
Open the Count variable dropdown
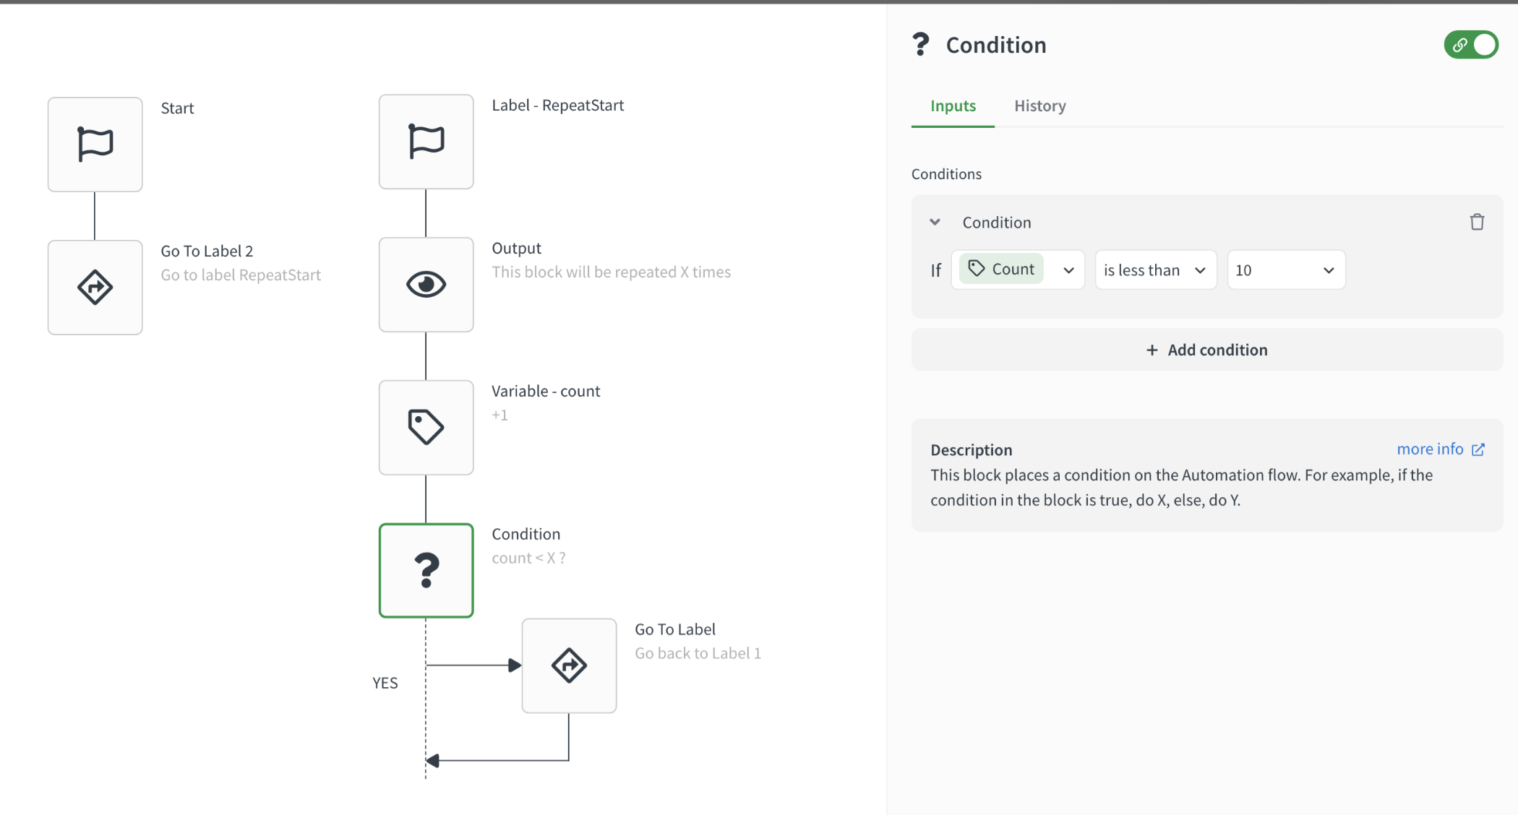[x=1068, y=270]
